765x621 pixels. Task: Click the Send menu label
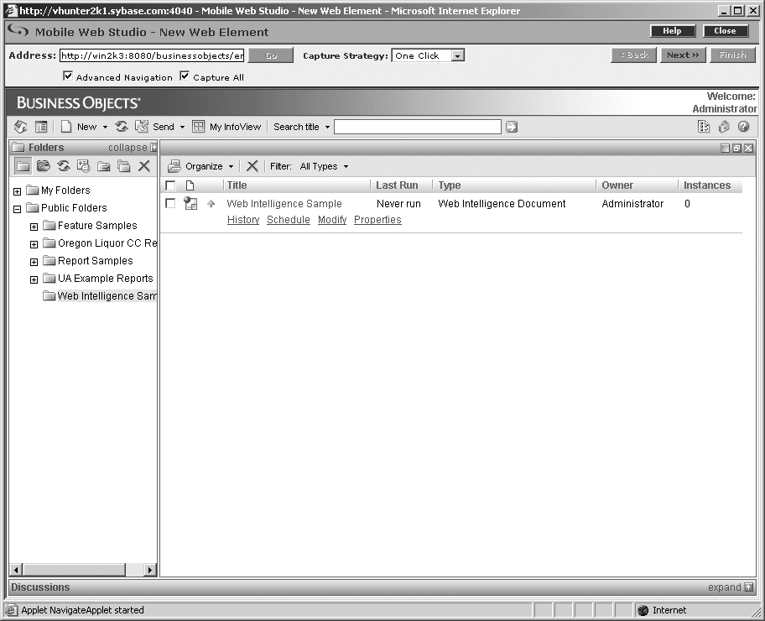pos(164,127)
